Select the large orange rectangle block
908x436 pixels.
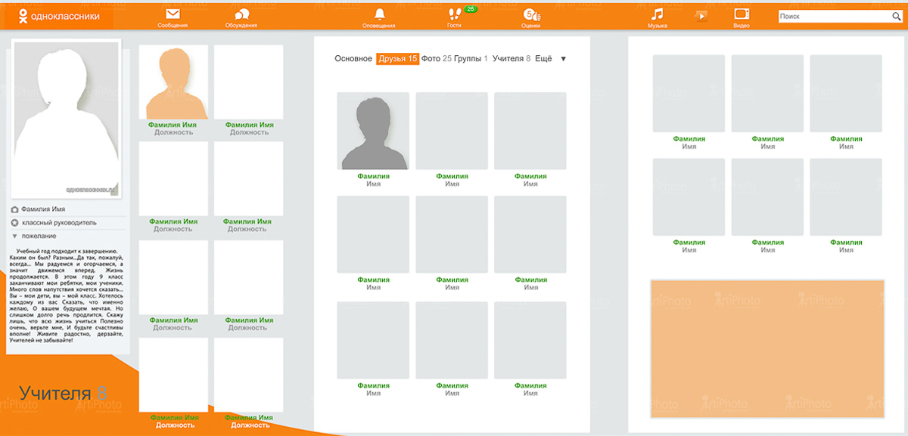[767, 348]
